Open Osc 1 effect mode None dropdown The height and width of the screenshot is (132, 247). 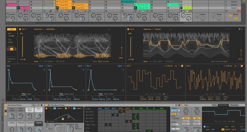(38, 61)
